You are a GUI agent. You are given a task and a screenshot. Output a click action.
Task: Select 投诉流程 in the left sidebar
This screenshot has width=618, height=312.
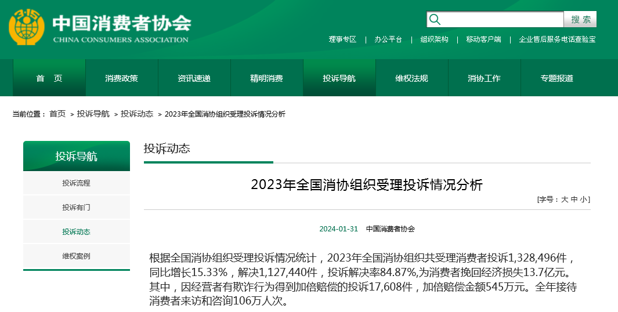[x=77, y=183]
